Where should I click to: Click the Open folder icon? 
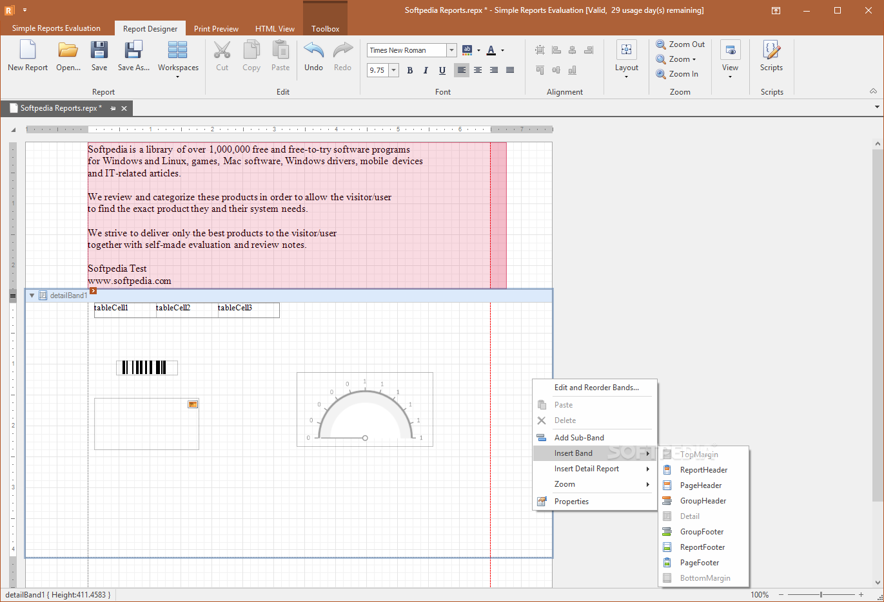point(68,50)
